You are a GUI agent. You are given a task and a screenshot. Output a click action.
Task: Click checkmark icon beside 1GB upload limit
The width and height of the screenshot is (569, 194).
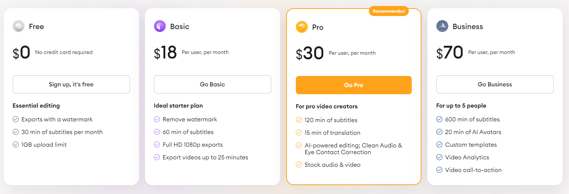16,145
